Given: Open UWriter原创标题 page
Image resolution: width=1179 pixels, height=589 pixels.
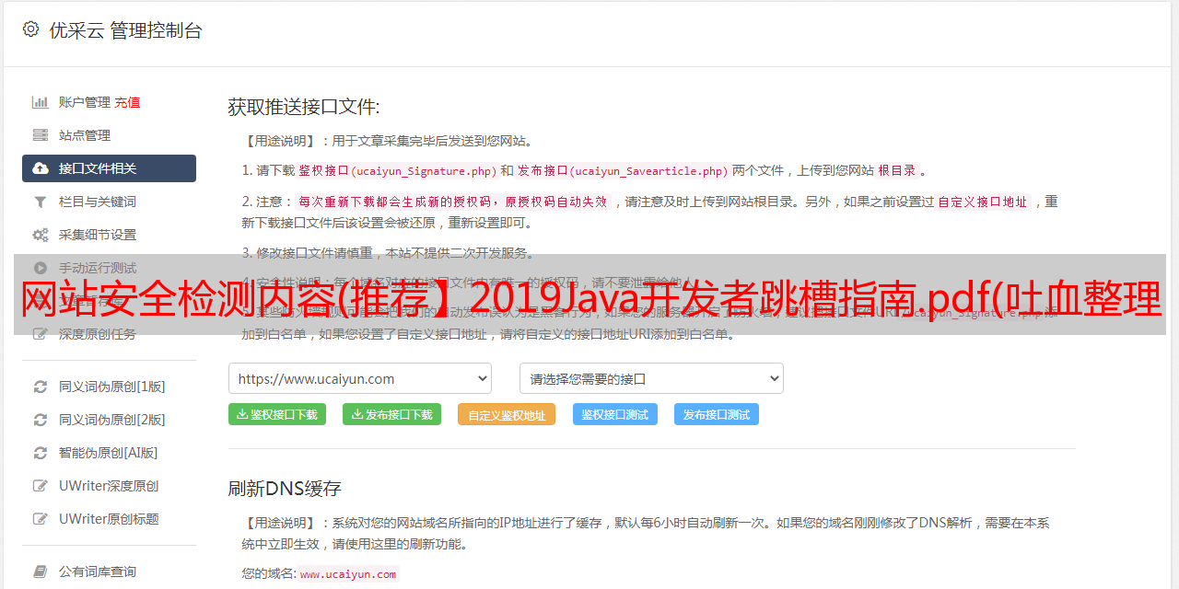Looking at the screenshot, I should [x=109, y=519].
